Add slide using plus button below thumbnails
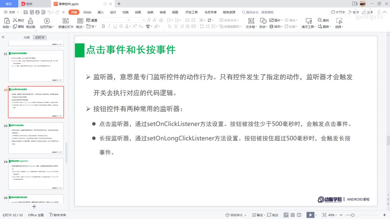Viewport: 390px width, 219px height. click(x=34, y=207)
